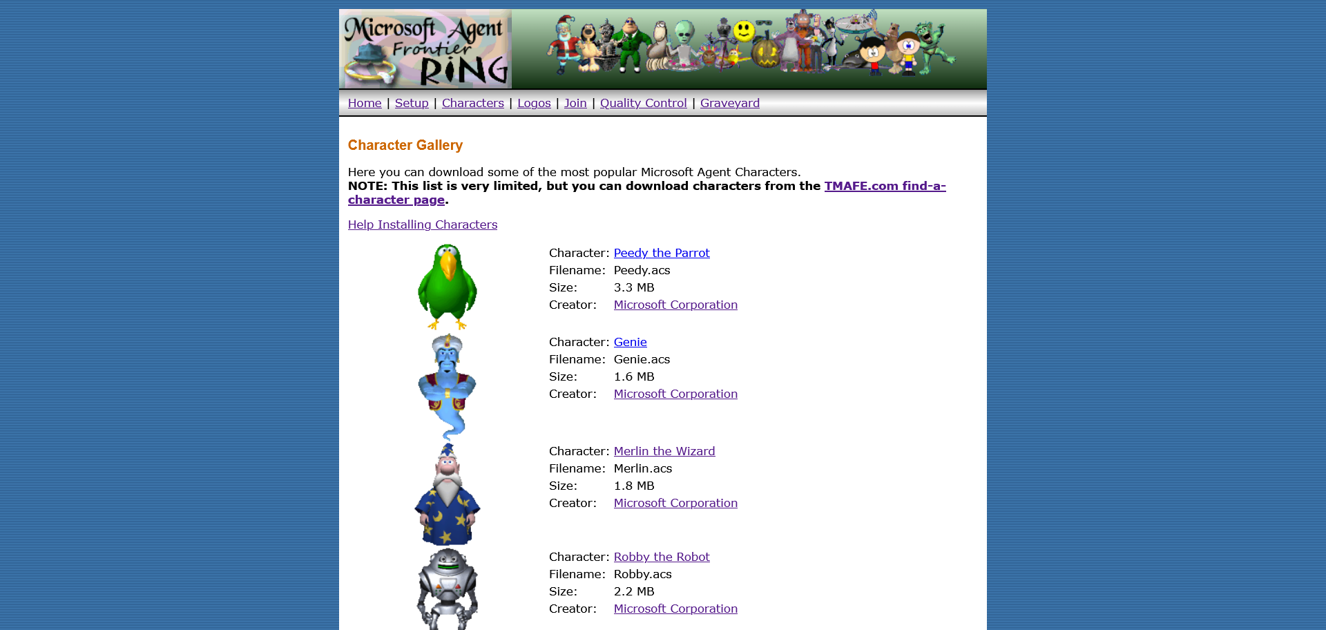Visit the Graveyard page
1326x630 pixels.
[730, 103]
